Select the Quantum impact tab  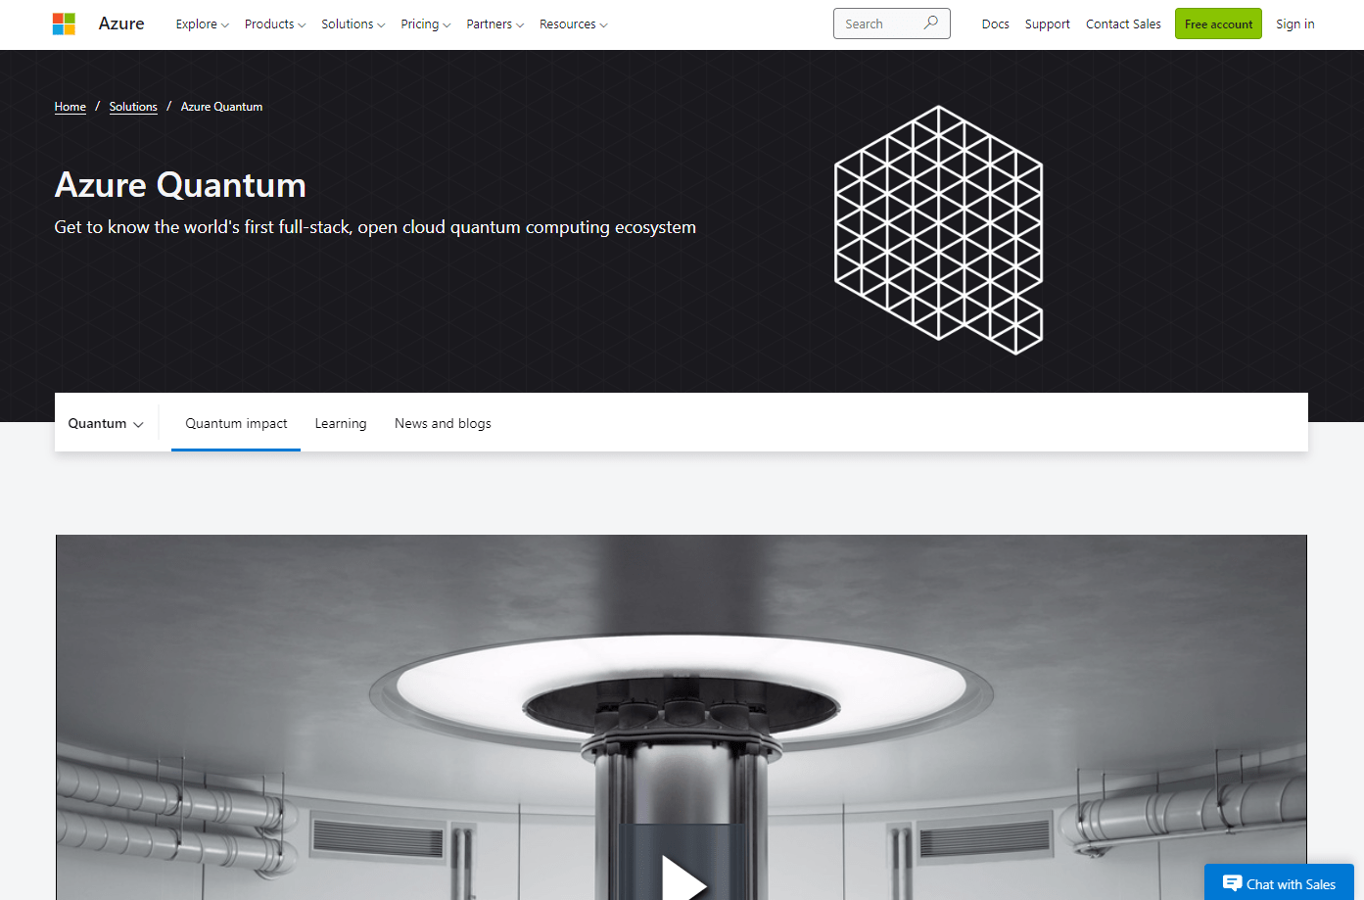236,422
